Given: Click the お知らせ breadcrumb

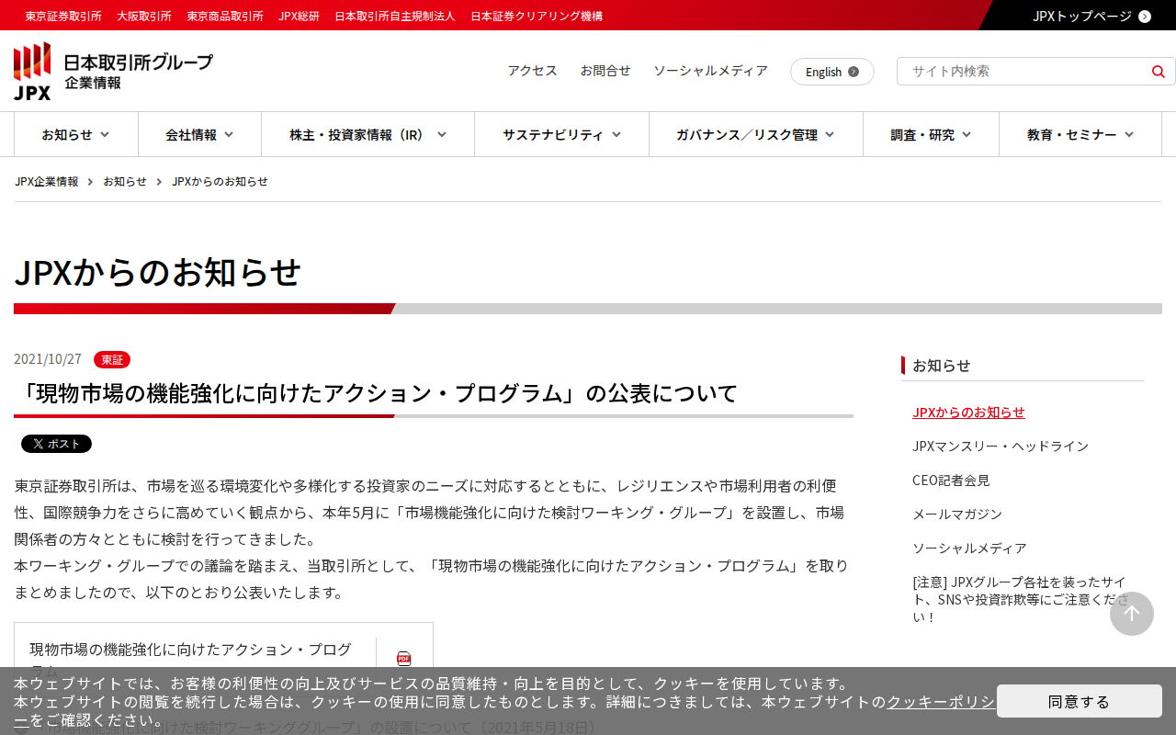Looking at the screenshot, I should [125, 181].
